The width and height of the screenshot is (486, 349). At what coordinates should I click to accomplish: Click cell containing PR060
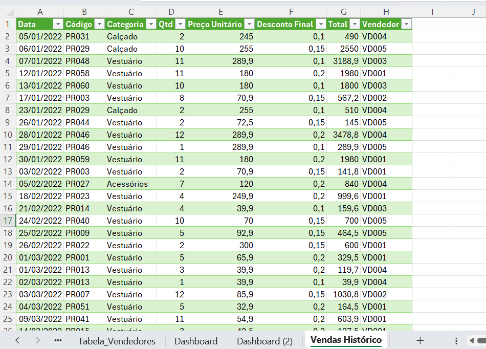[84, 85]
